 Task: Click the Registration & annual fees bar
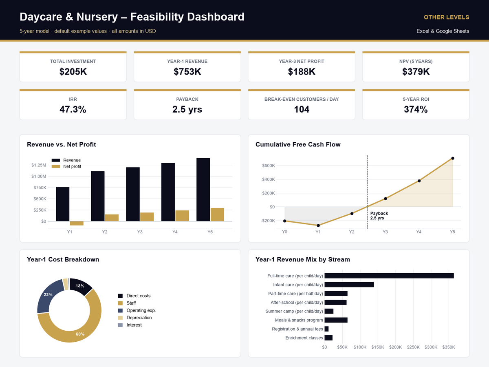326,329
